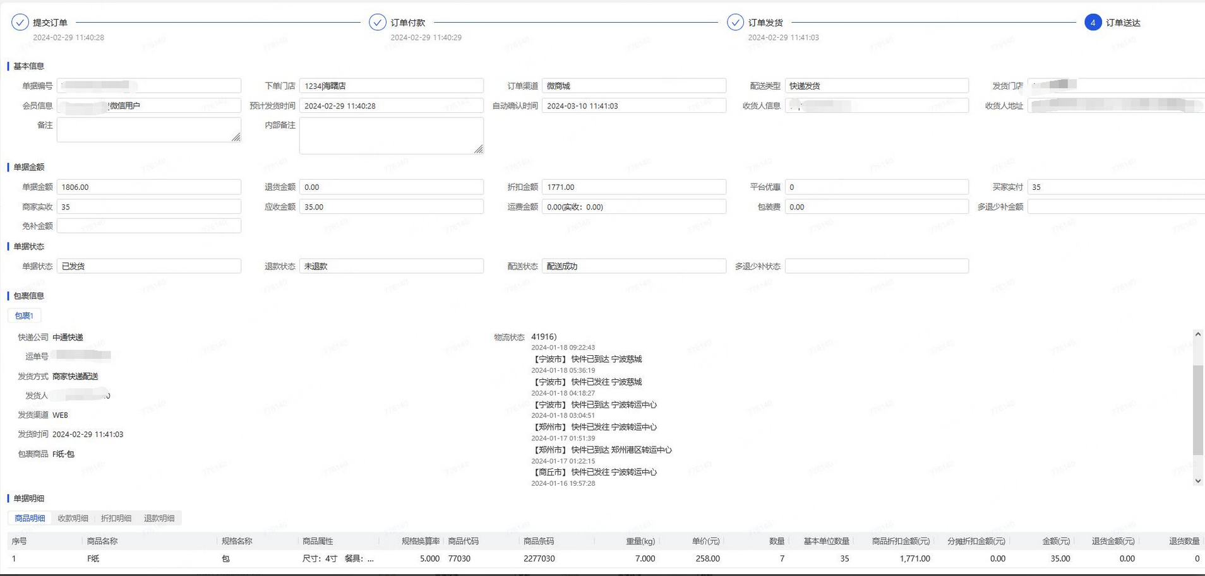1205x576 pixels.
Task: Show the 退款明细 tab
Action: (159, 519)
